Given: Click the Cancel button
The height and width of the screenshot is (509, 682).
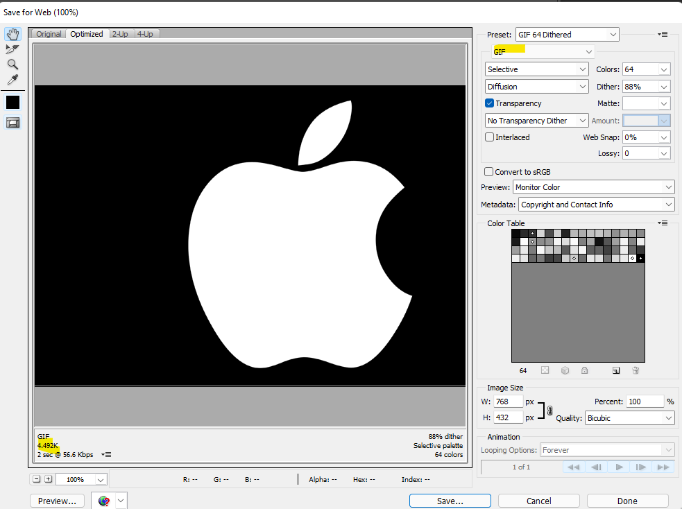Looking at the screenshot, I should coord(539,501).
